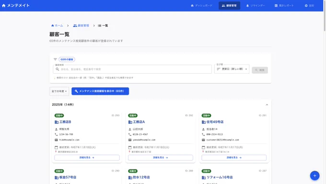This screenshot has height=184, width=326.
Task: Click the phone icon on 工務店A card
Action: coord(130,134)
